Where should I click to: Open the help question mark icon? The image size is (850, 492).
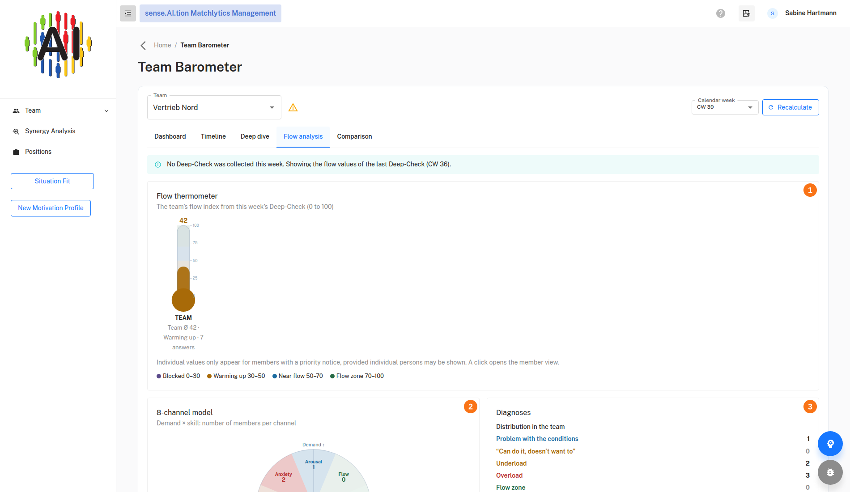click(721, 13)
